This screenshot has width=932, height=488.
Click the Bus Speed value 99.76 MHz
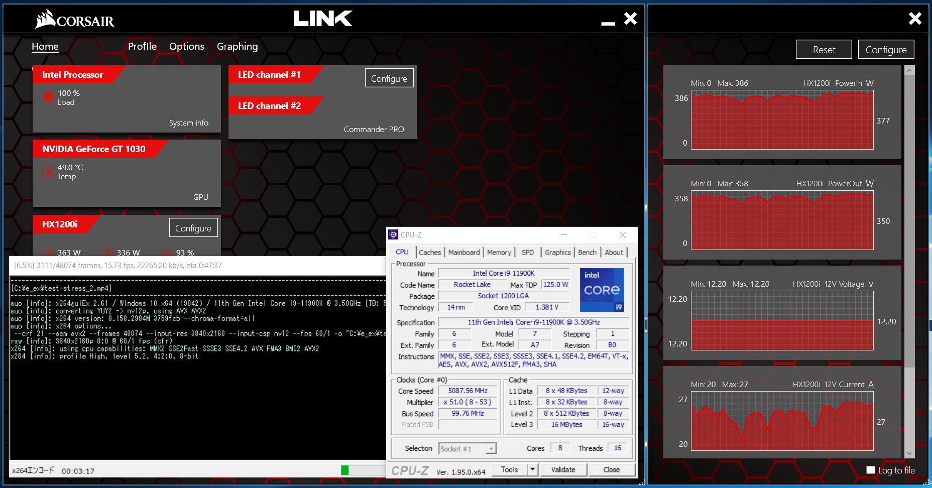tap(468, 413)
